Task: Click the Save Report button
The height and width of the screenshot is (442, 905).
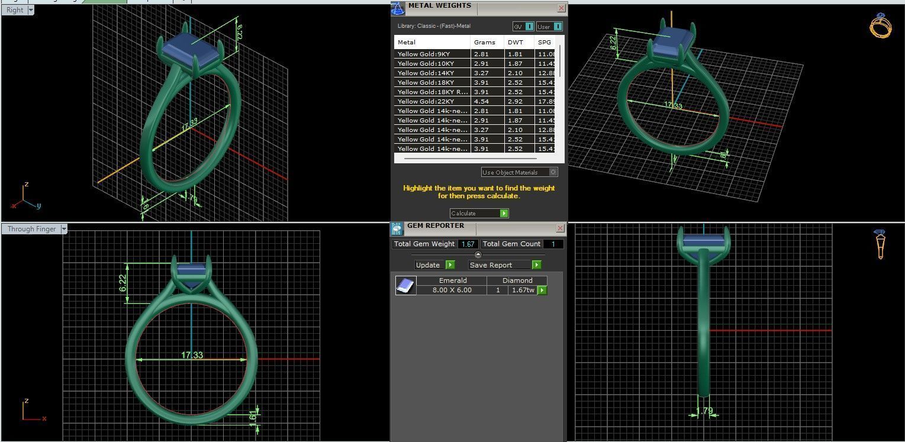Action: point(505,265)
